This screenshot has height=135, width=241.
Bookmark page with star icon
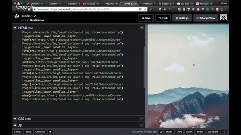[145, 9]
